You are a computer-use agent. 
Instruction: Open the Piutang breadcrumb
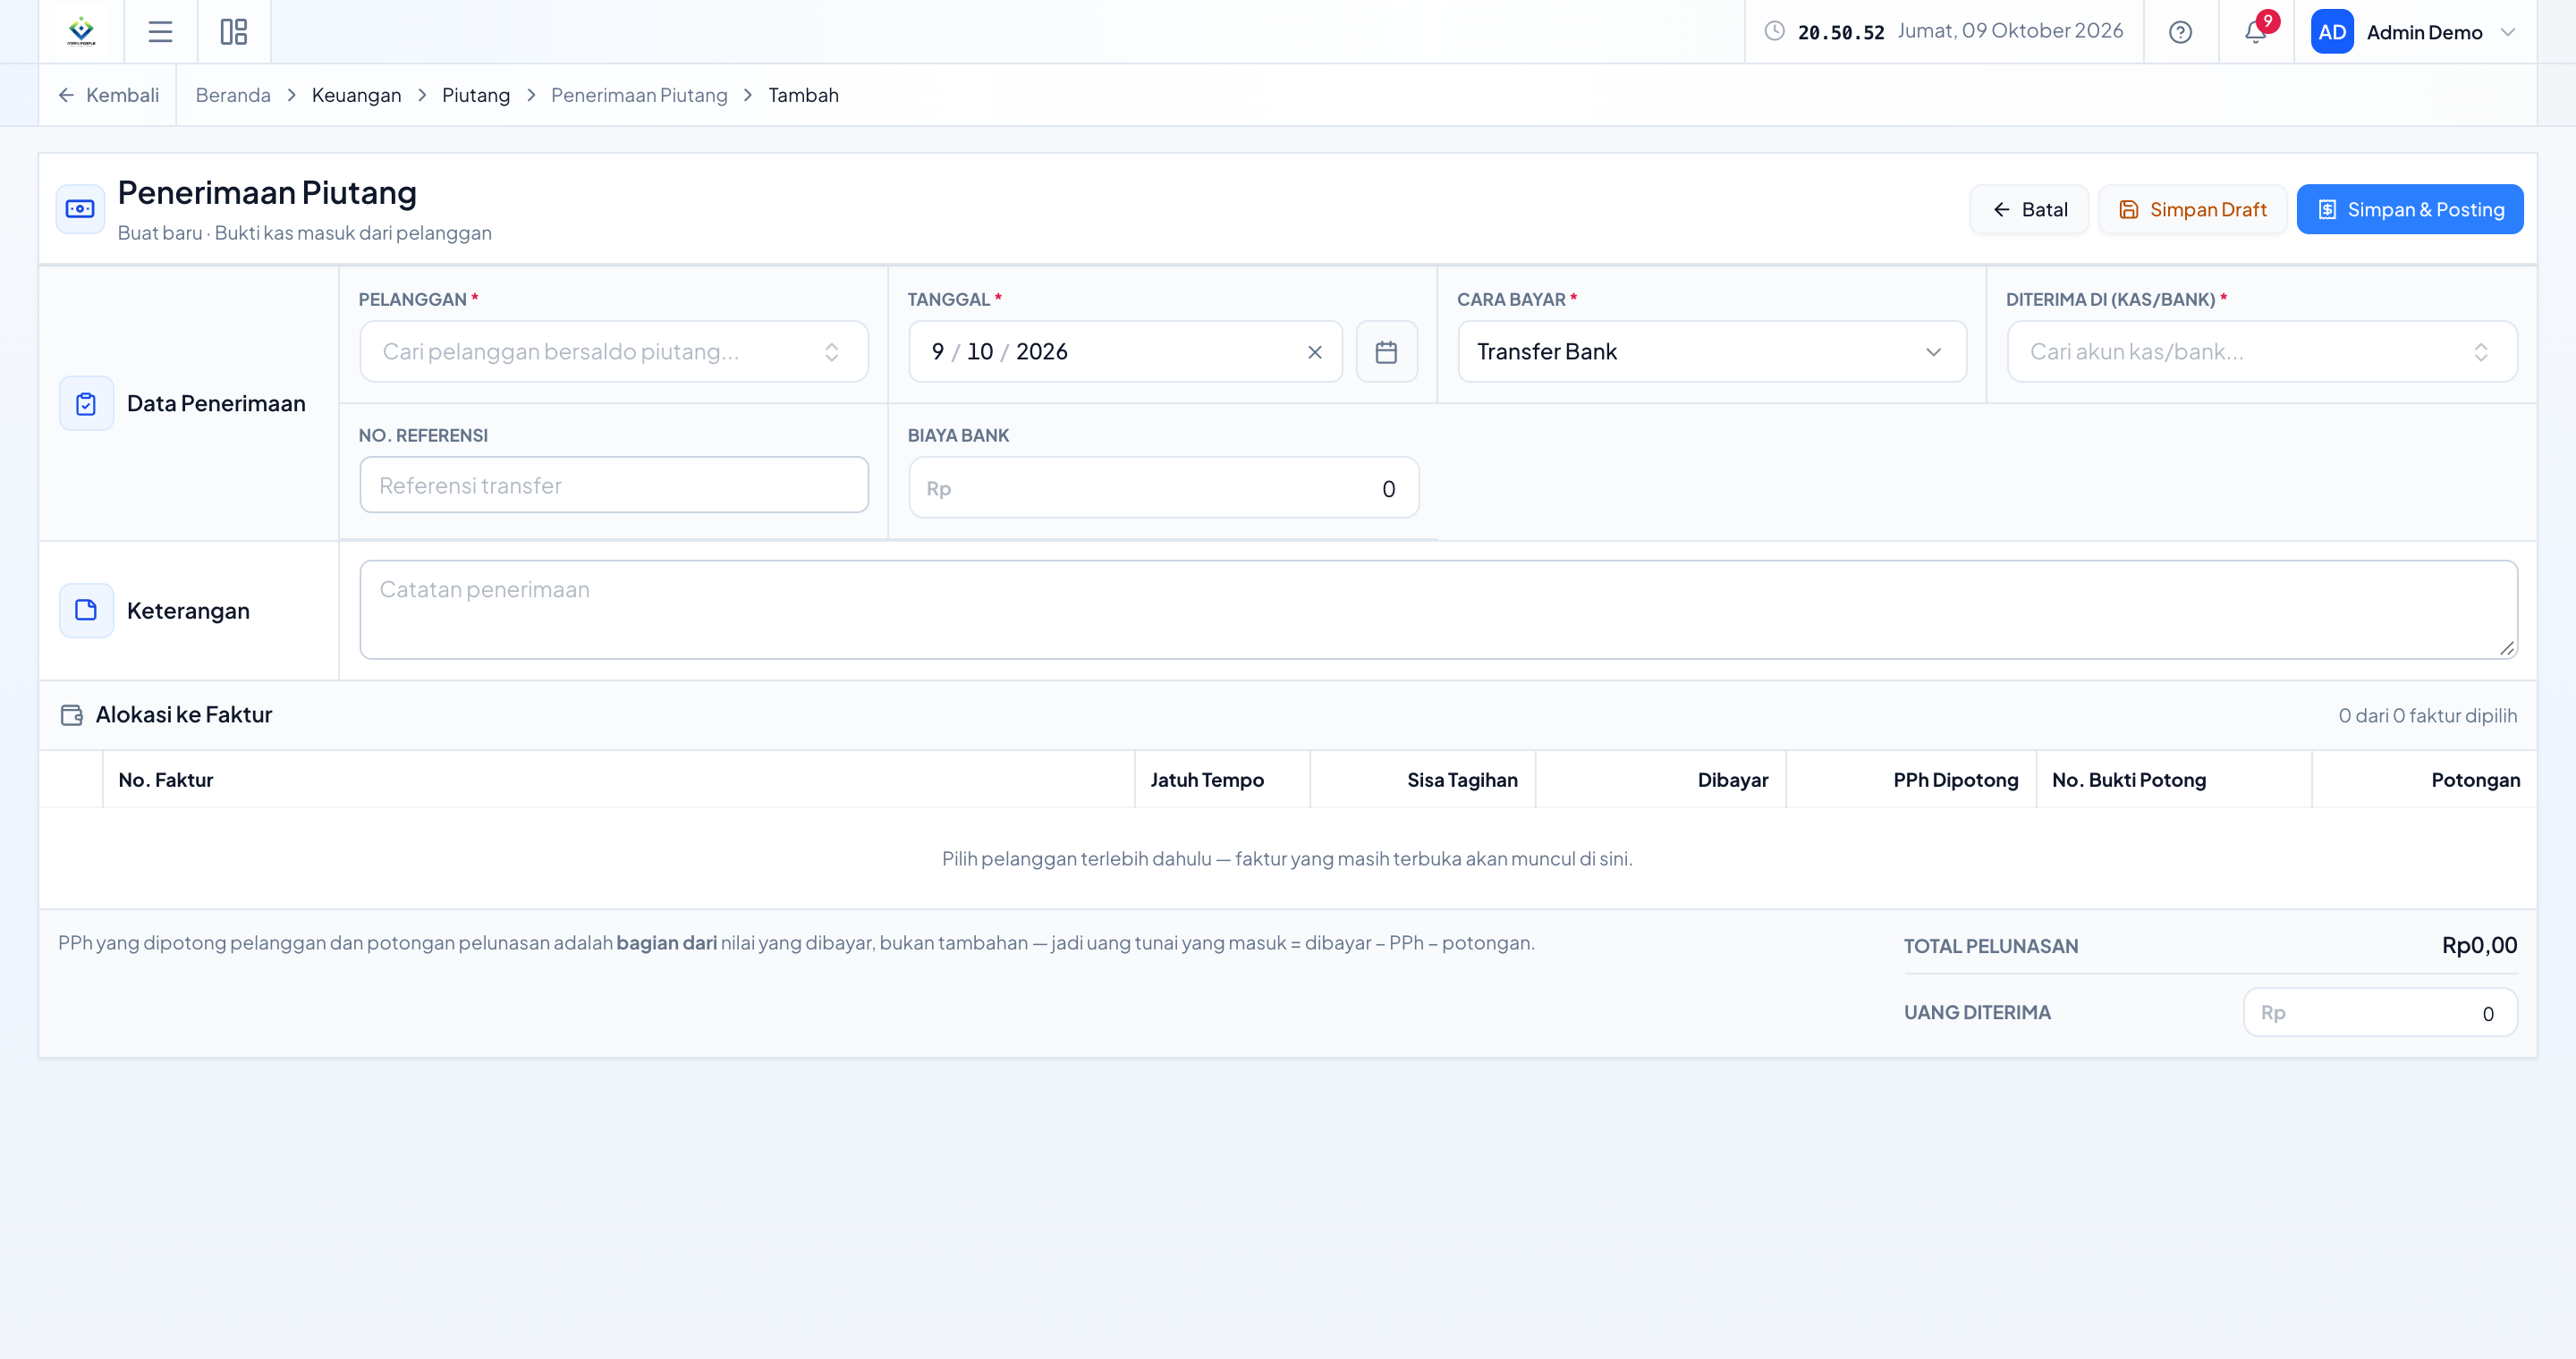click(x=475, y=95)
